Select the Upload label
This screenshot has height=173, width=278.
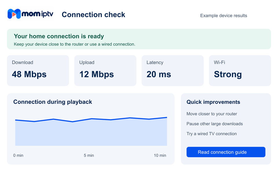(87, 62)
